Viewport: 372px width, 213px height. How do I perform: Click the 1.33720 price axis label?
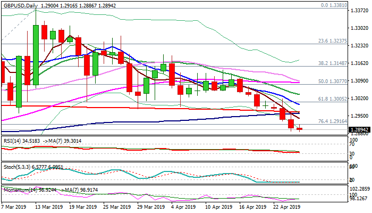point(360,12)
